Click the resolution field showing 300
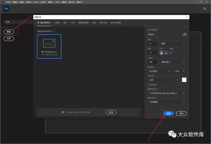This screenshot has height=144, width=211. pos(152,62)
